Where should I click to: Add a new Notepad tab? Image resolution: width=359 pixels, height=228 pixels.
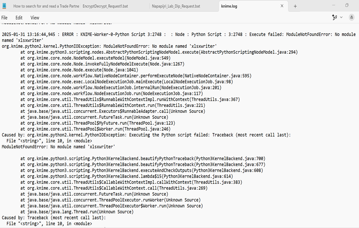(x=295, y=6)
